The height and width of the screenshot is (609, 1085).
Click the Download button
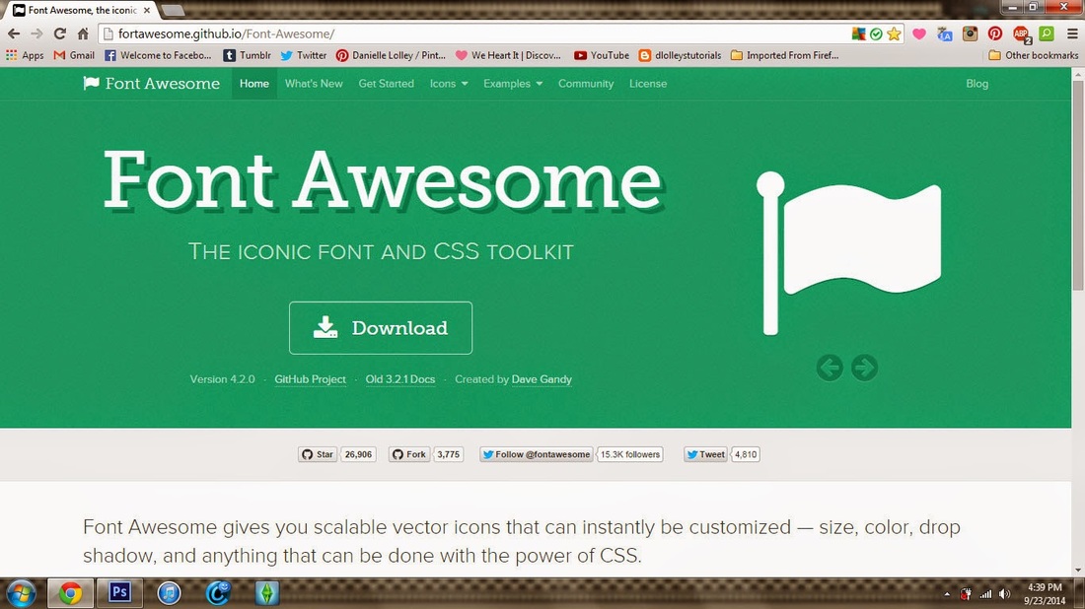point(381,327)
